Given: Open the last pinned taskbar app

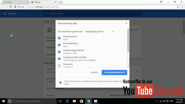Looking at the screenshot, I should tap(96, 101).
